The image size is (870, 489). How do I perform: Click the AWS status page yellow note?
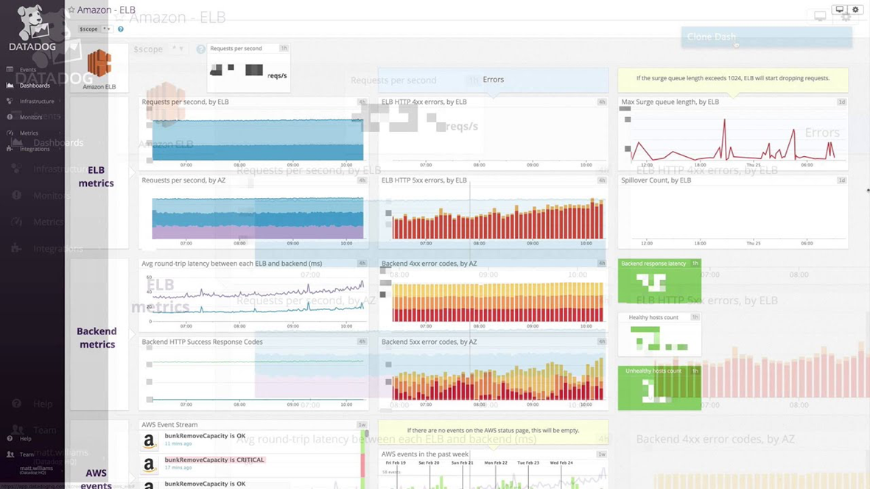pos(494,431)
